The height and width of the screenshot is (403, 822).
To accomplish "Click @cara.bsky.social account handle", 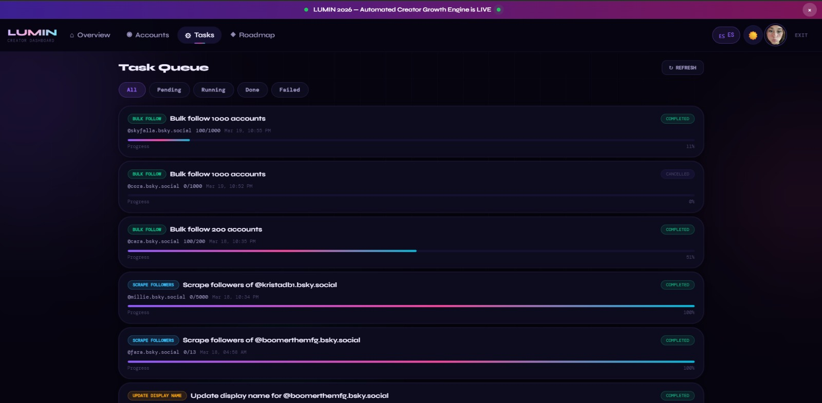I will (153, 241).
